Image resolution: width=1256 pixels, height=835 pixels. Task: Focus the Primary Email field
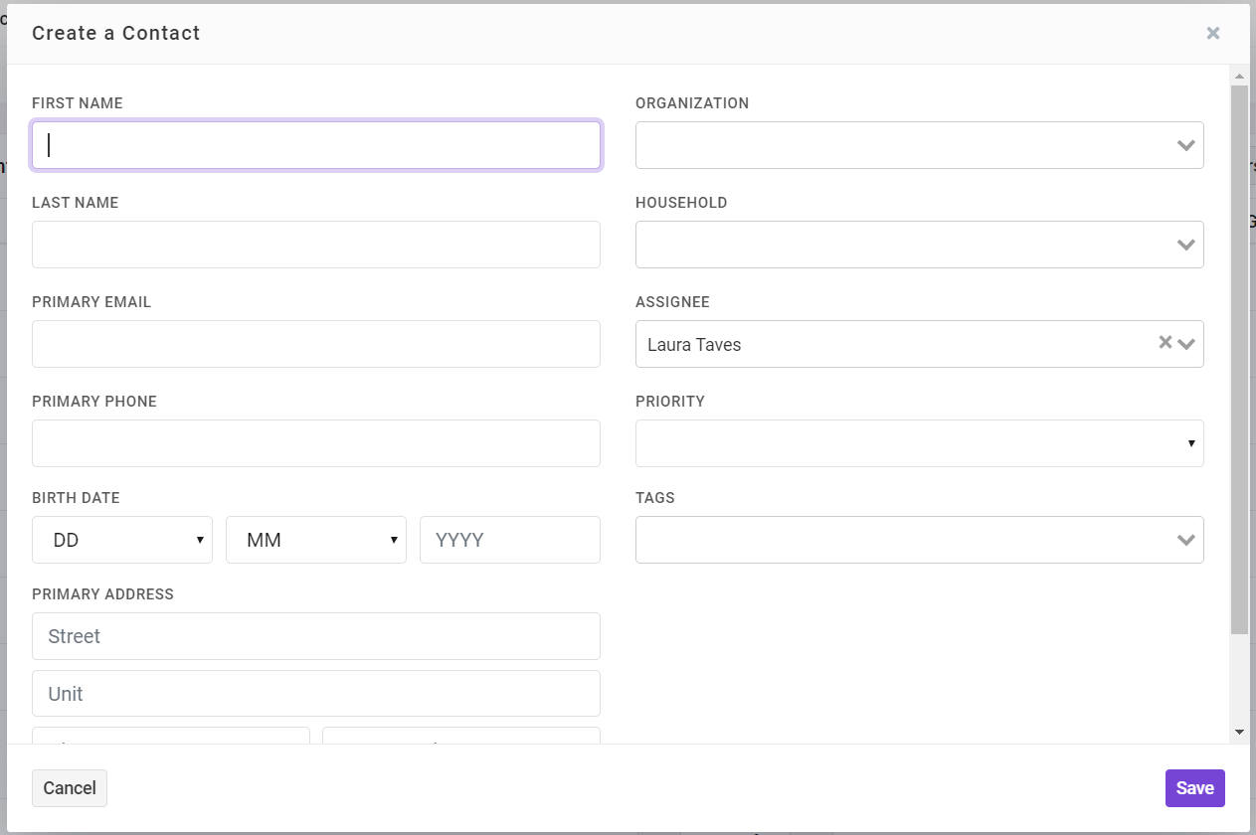tap(316, 344)
